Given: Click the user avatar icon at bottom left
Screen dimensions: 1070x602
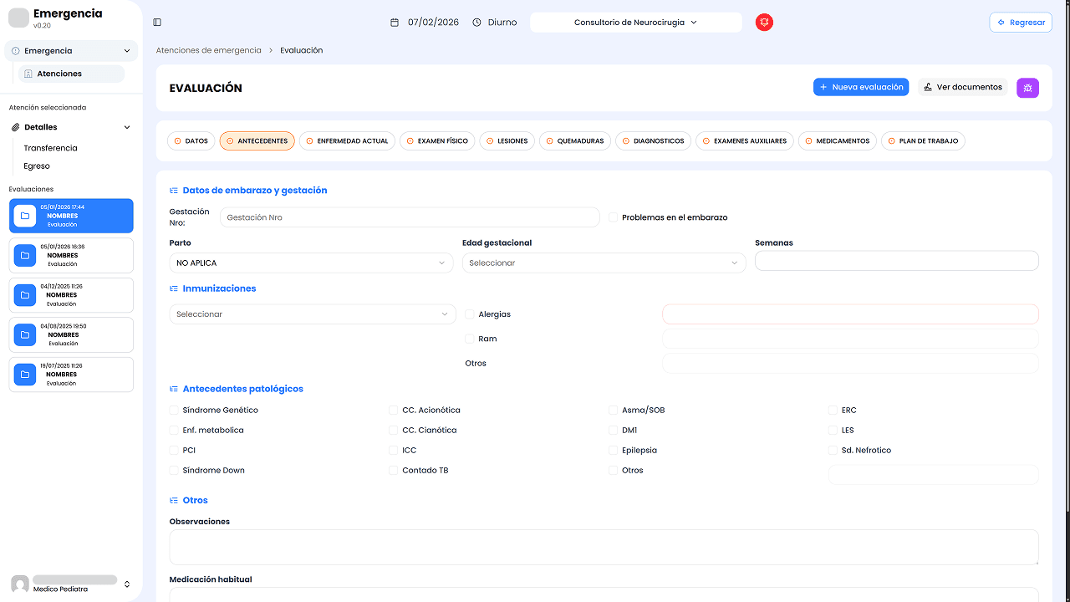Looking at the screenshot, I should point(20,584).
